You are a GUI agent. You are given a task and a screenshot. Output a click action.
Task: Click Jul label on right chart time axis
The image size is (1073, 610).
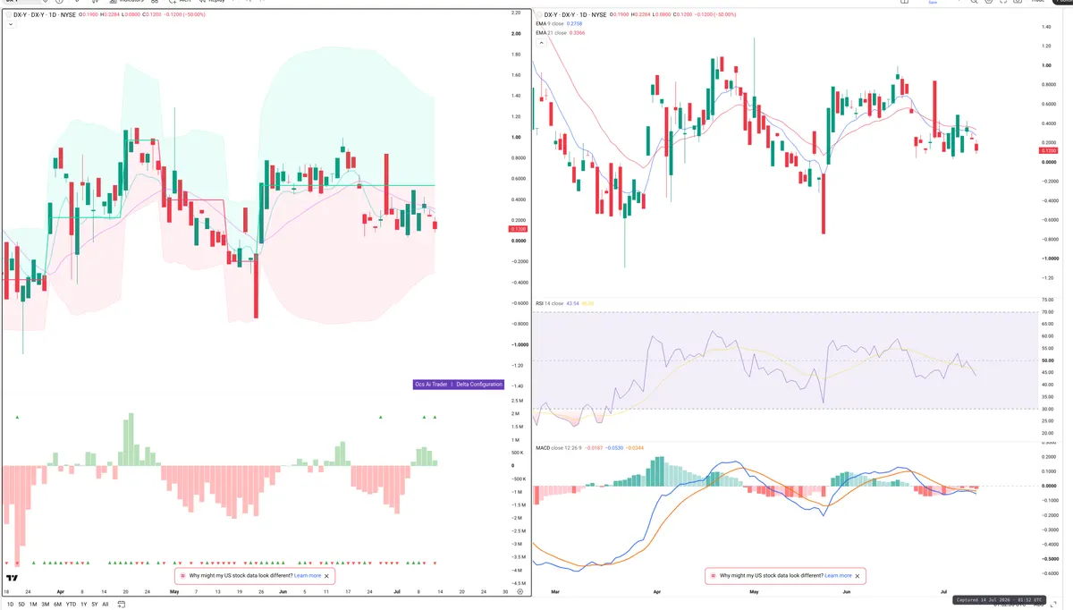click(944, 592)
